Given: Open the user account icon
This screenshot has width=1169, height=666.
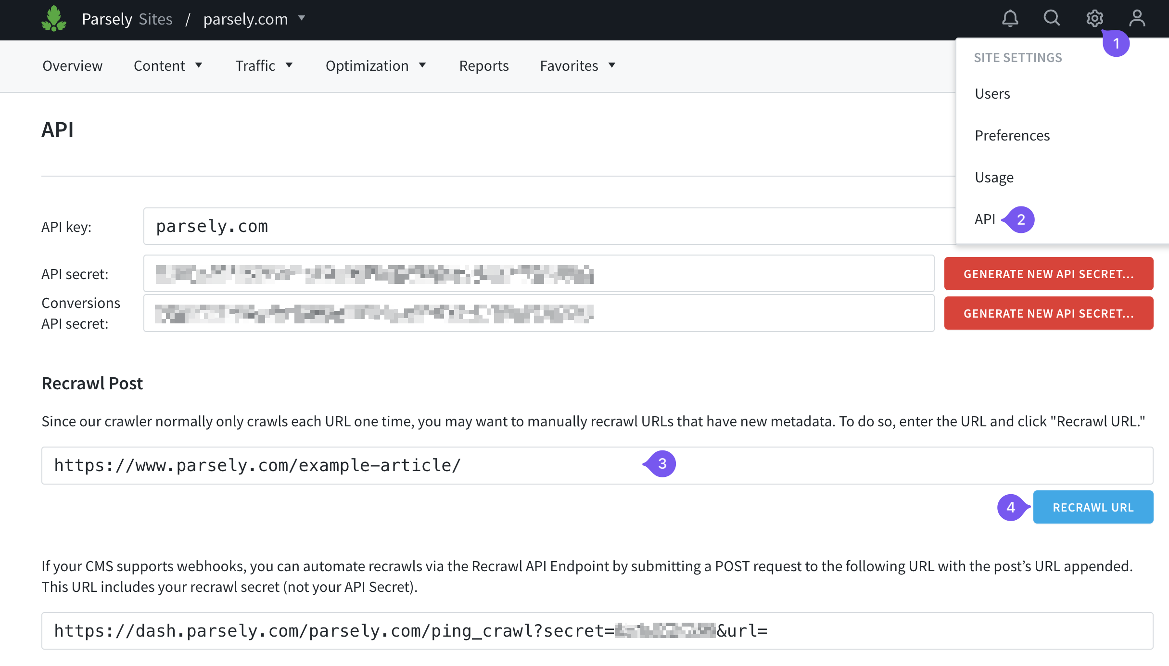Looking at the screenshot, I should [1137, 19].
